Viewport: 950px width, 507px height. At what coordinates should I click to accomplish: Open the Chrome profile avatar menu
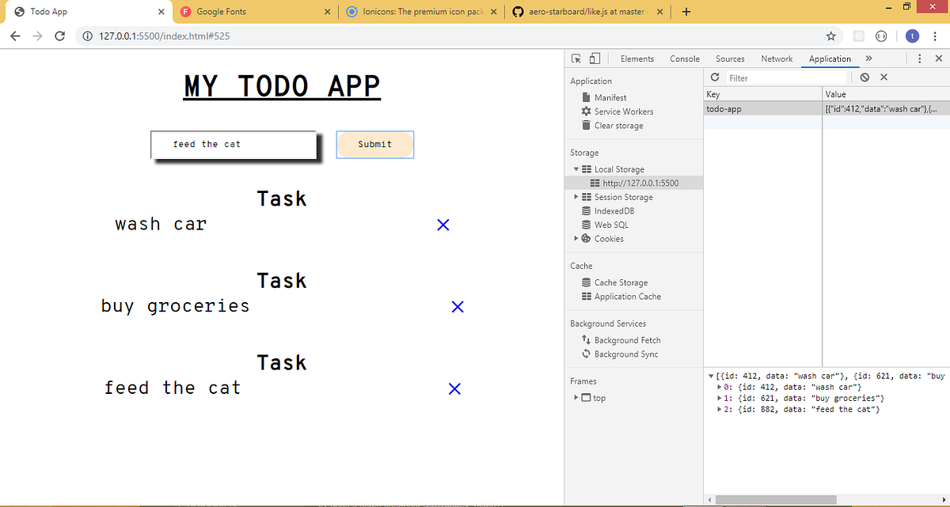pyautogui.click(x=912, y=36)
